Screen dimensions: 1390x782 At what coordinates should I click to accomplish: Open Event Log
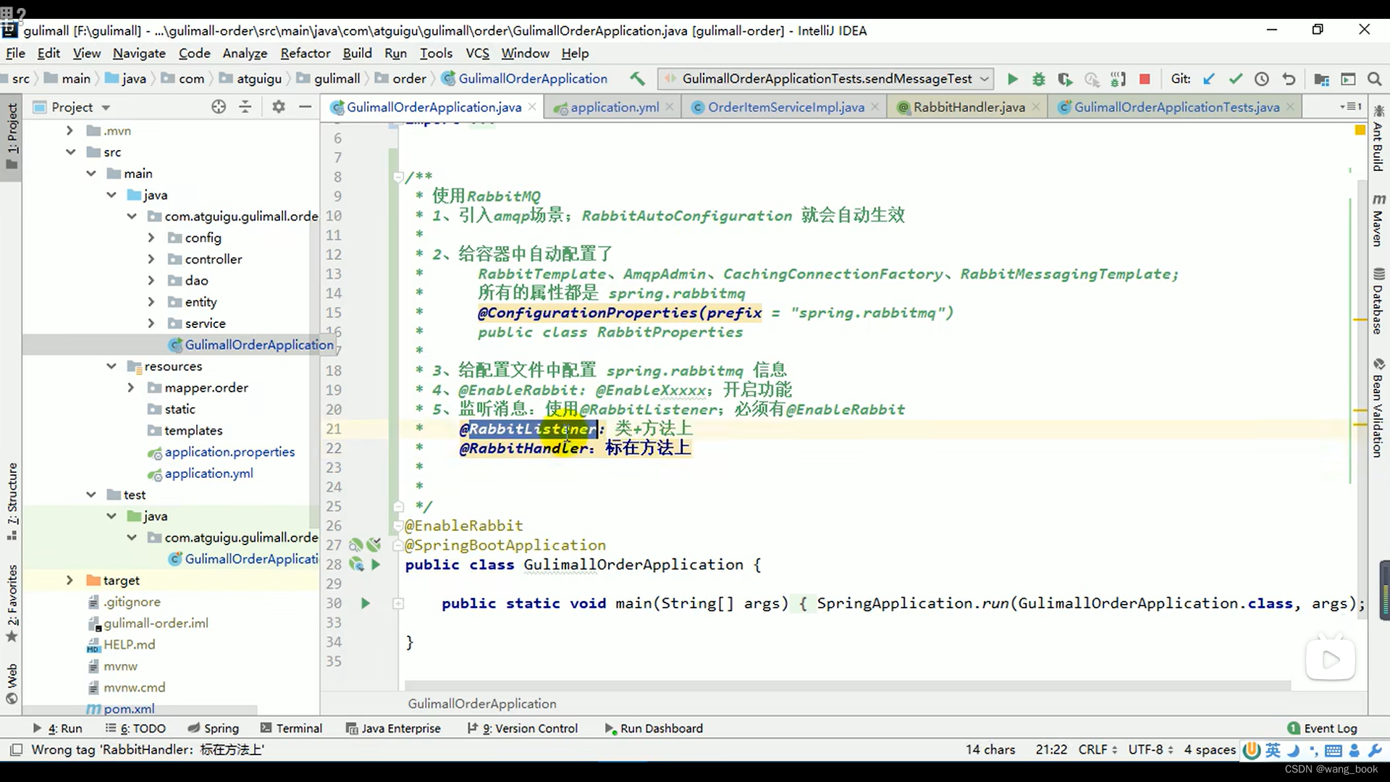(x=1322, y=728)
